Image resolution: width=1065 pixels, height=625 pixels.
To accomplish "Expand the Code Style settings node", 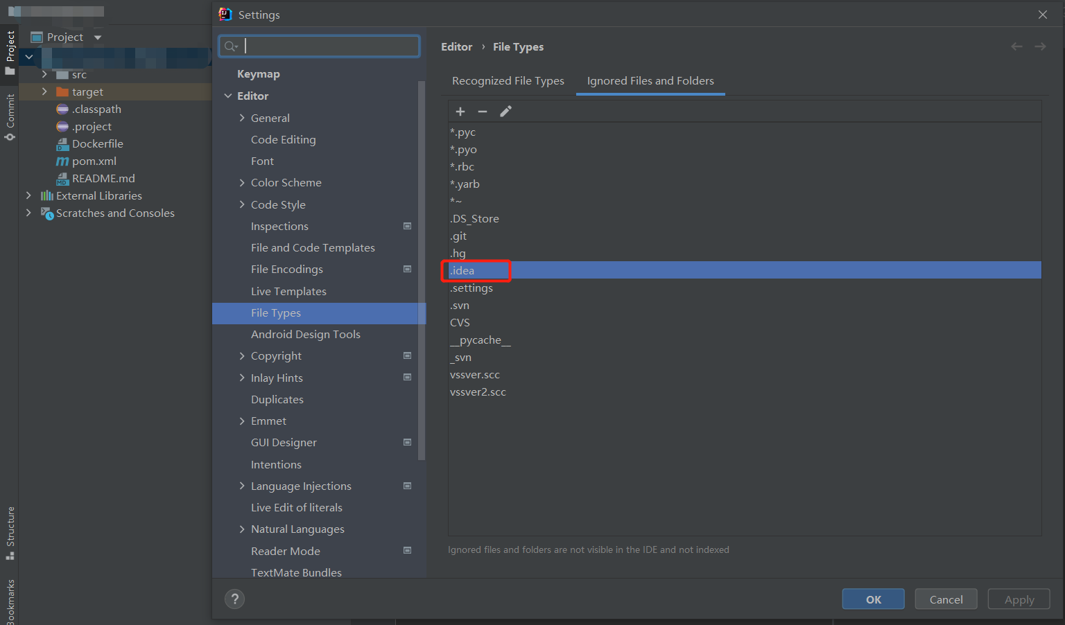I will (242, 204).
